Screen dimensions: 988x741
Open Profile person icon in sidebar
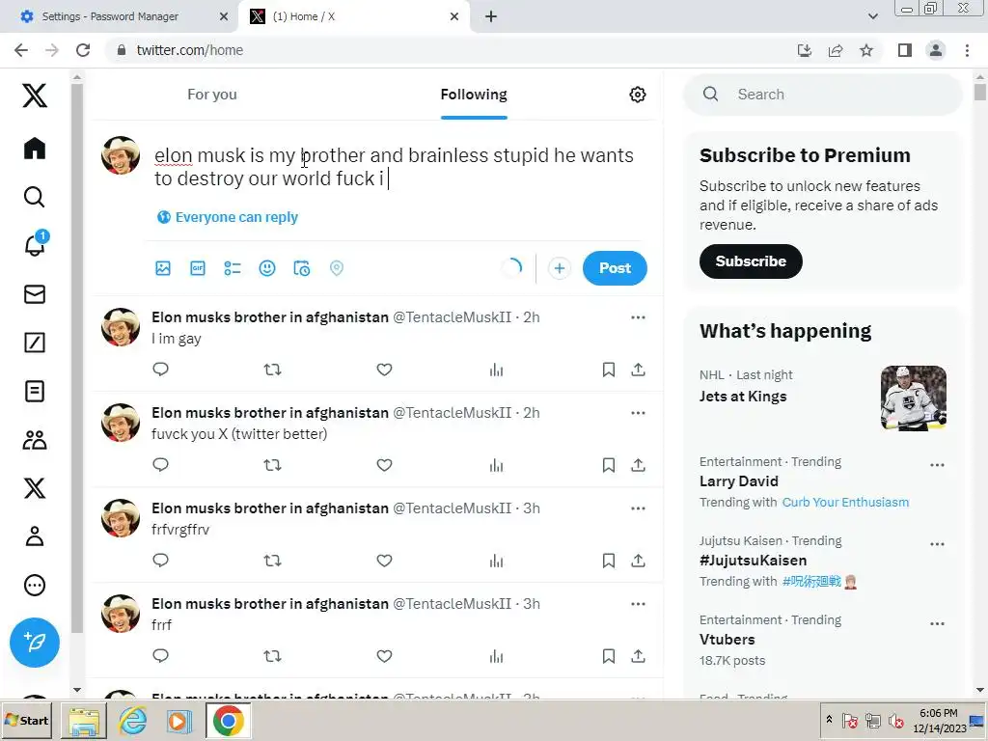(x=35, y=536)
